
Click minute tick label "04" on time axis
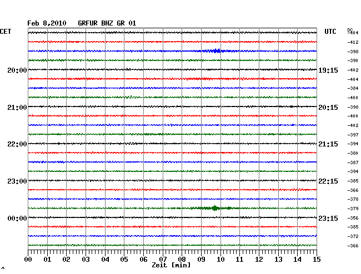[x=105, y=260]
